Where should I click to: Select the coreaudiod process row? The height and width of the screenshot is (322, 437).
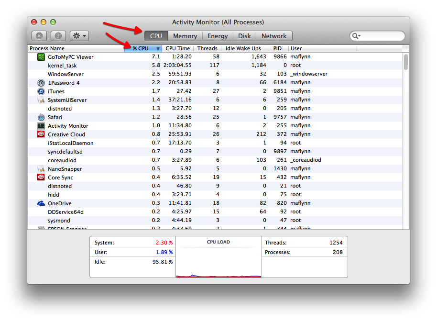coord(215,160)
